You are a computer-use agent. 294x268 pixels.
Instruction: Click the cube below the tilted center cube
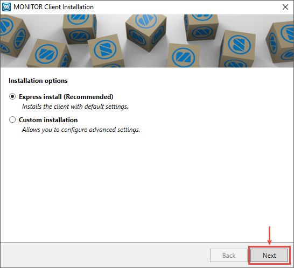[184, 56]
